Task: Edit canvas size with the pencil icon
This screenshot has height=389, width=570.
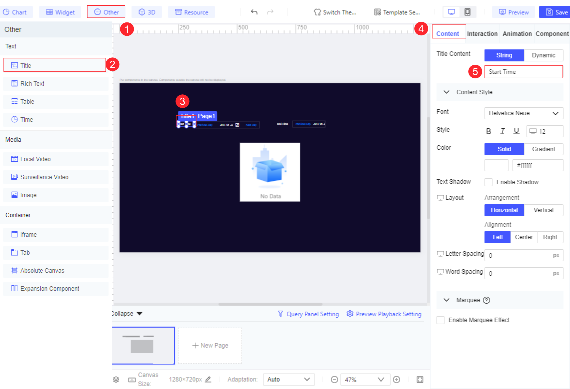Action: point(208,379)
